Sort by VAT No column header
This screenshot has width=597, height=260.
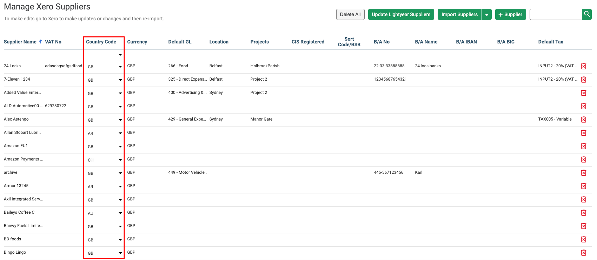(x=53, y=42)
